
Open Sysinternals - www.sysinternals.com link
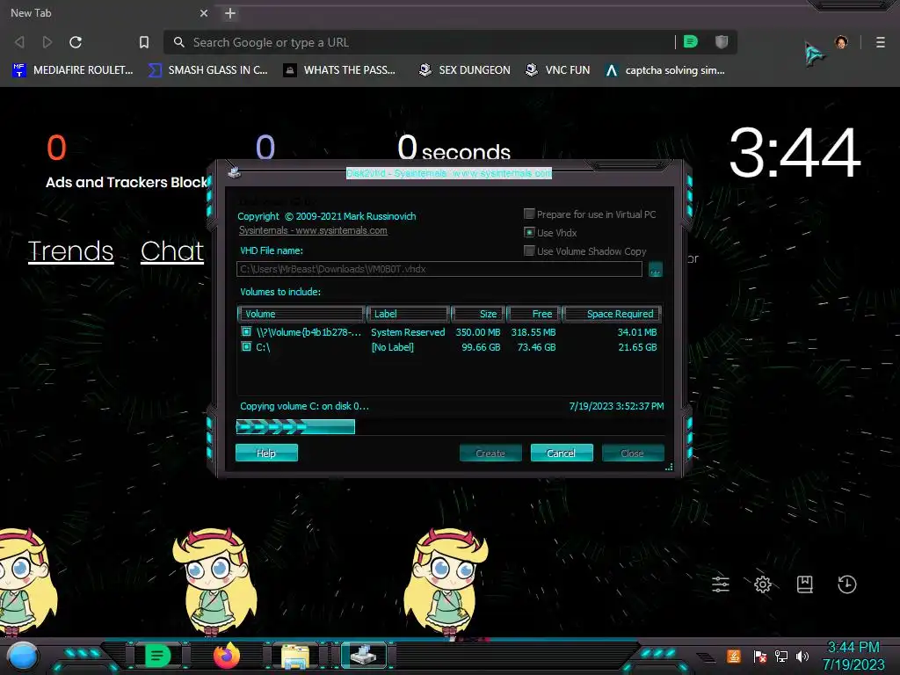coord(313,230)
